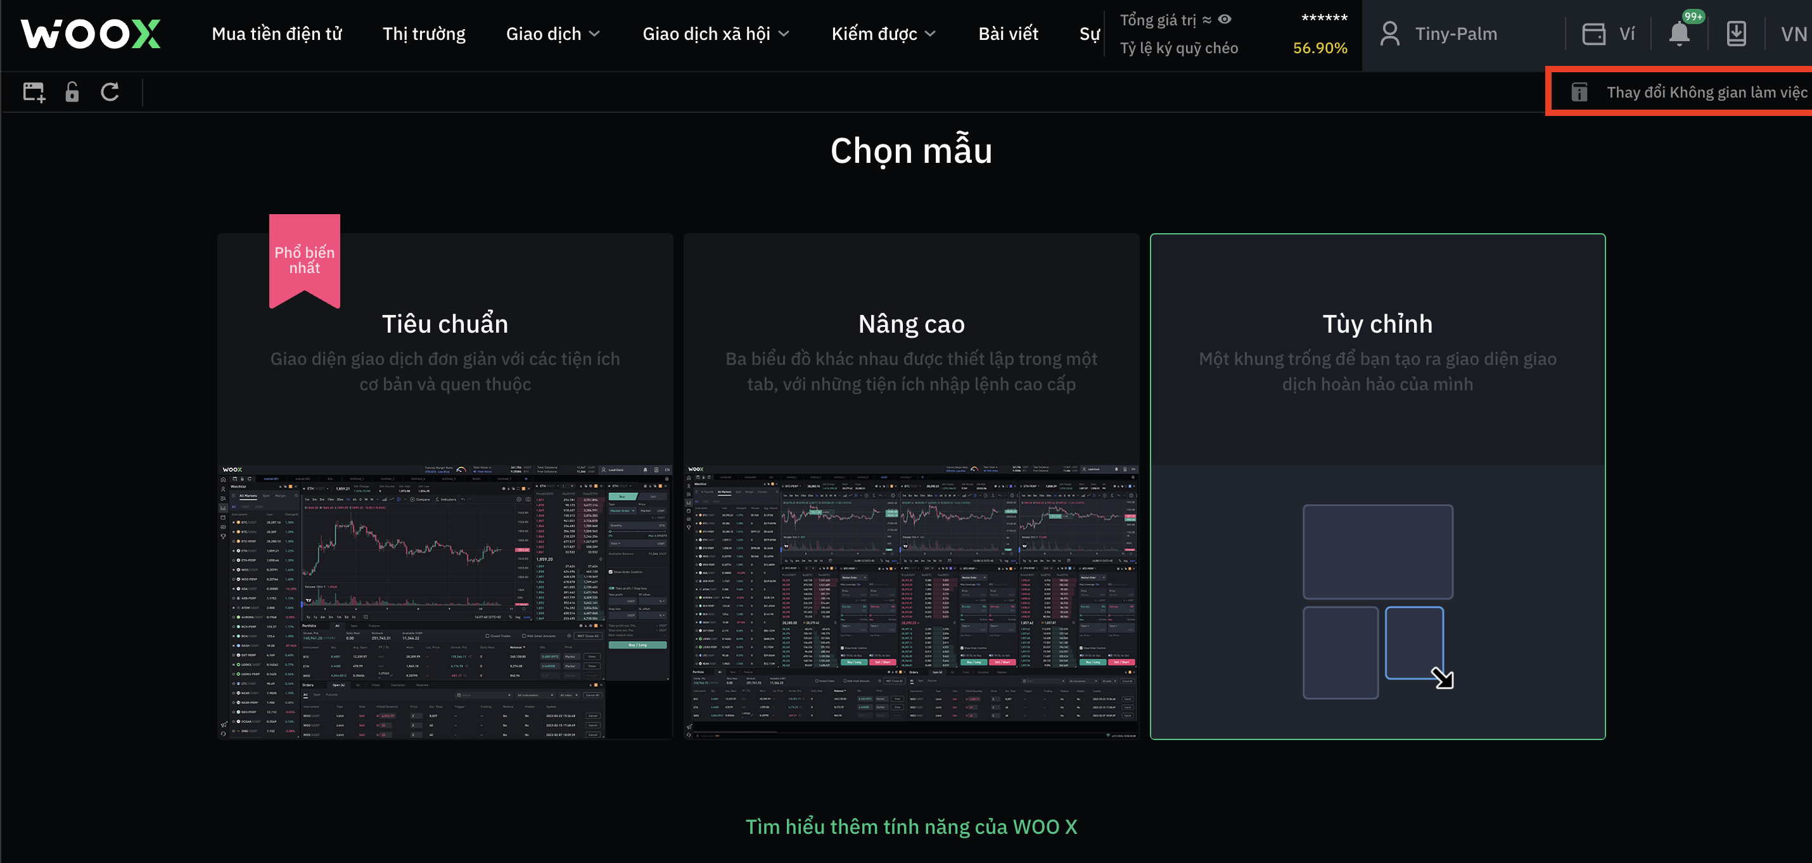Click the download app icon
The width and height of the screenshot is (1812, 863).
pos(1736,34)
